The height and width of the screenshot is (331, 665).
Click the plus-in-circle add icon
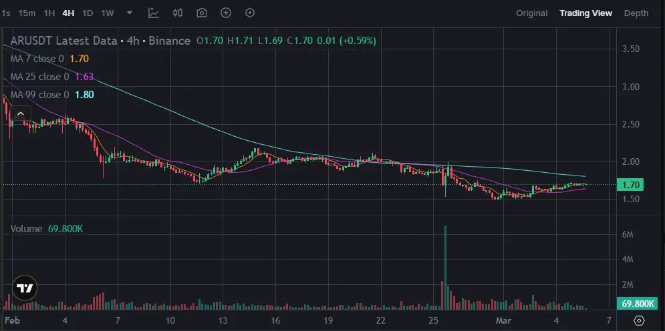point(226,13)
